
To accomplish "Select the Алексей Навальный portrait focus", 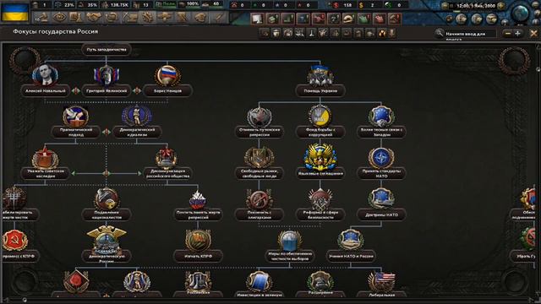I will click(45, 75).
